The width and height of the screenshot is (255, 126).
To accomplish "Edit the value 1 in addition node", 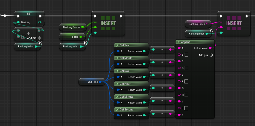I will tap(23, 37).
